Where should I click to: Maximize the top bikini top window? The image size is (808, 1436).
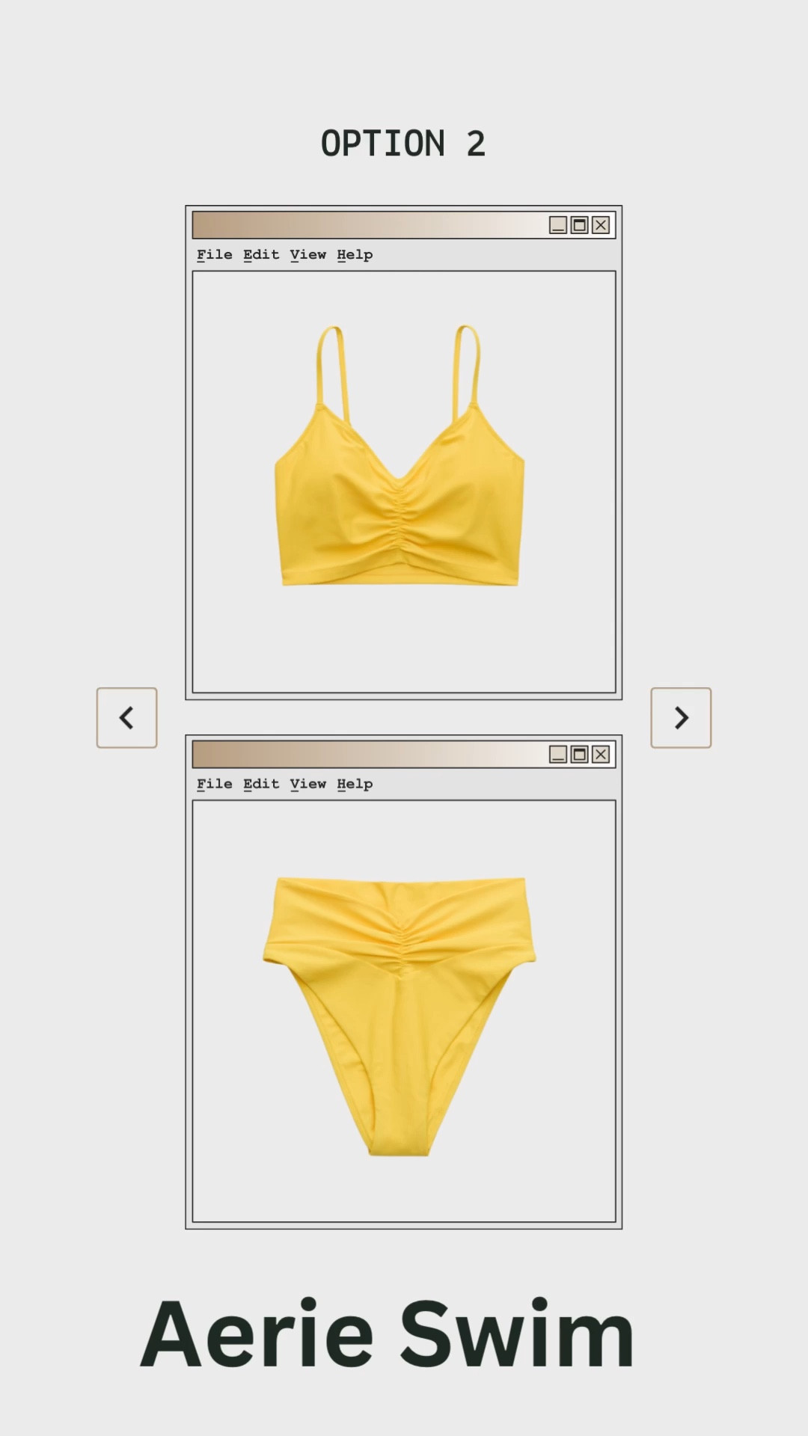click(579, 225)
